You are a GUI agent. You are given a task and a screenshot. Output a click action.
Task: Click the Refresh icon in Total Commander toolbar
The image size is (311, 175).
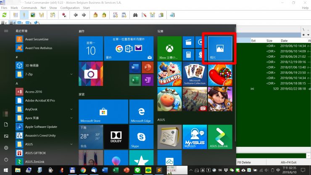pos(5,15)
